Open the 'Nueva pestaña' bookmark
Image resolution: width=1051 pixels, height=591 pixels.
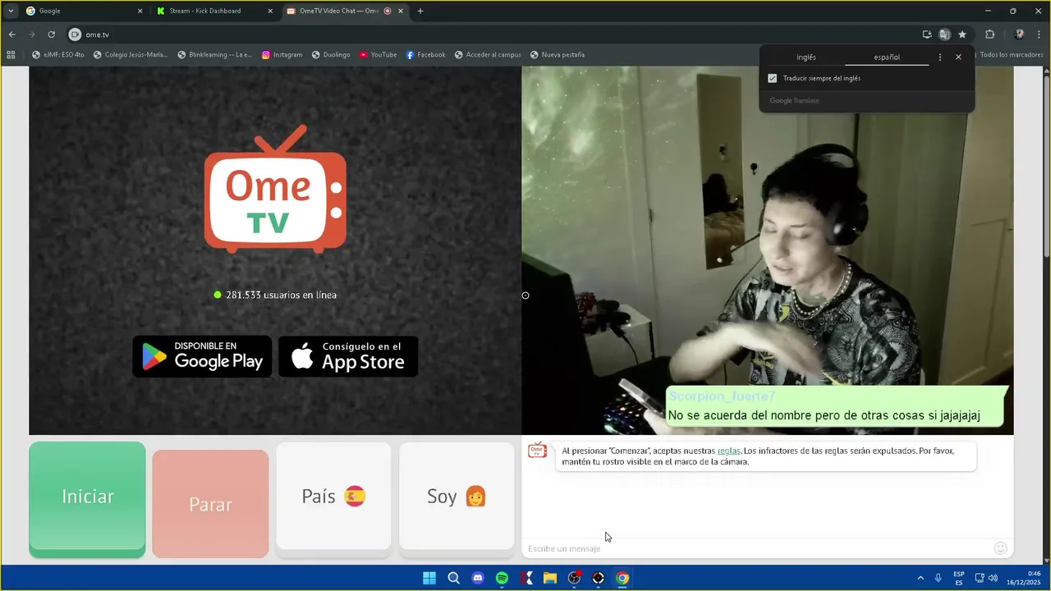(x=558, y=55)
